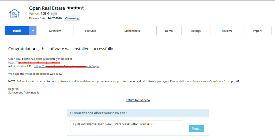Switch to the Import tab
275x139 pixels.
point(257,30)
